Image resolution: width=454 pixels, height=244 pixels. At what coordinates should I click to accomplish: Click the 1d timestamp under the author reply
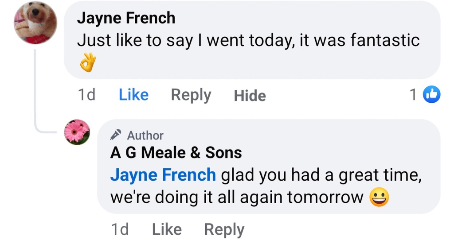click(119, 229)
